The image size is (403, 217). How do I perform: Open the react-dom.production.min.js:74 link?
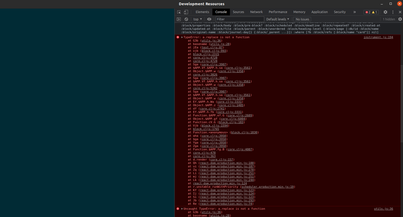[226, 204]
